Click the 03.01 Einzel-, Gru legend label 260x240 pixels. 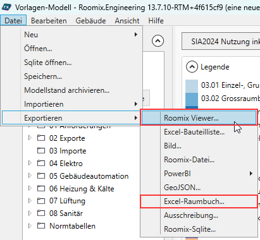click(x=230, y=85)
